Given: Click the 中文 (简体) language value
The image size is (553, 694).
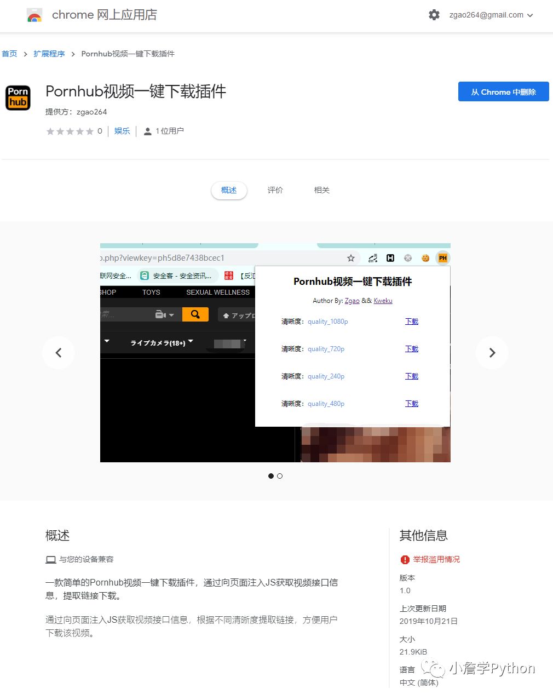Looking at the screenshot, I should click(419, 682).
